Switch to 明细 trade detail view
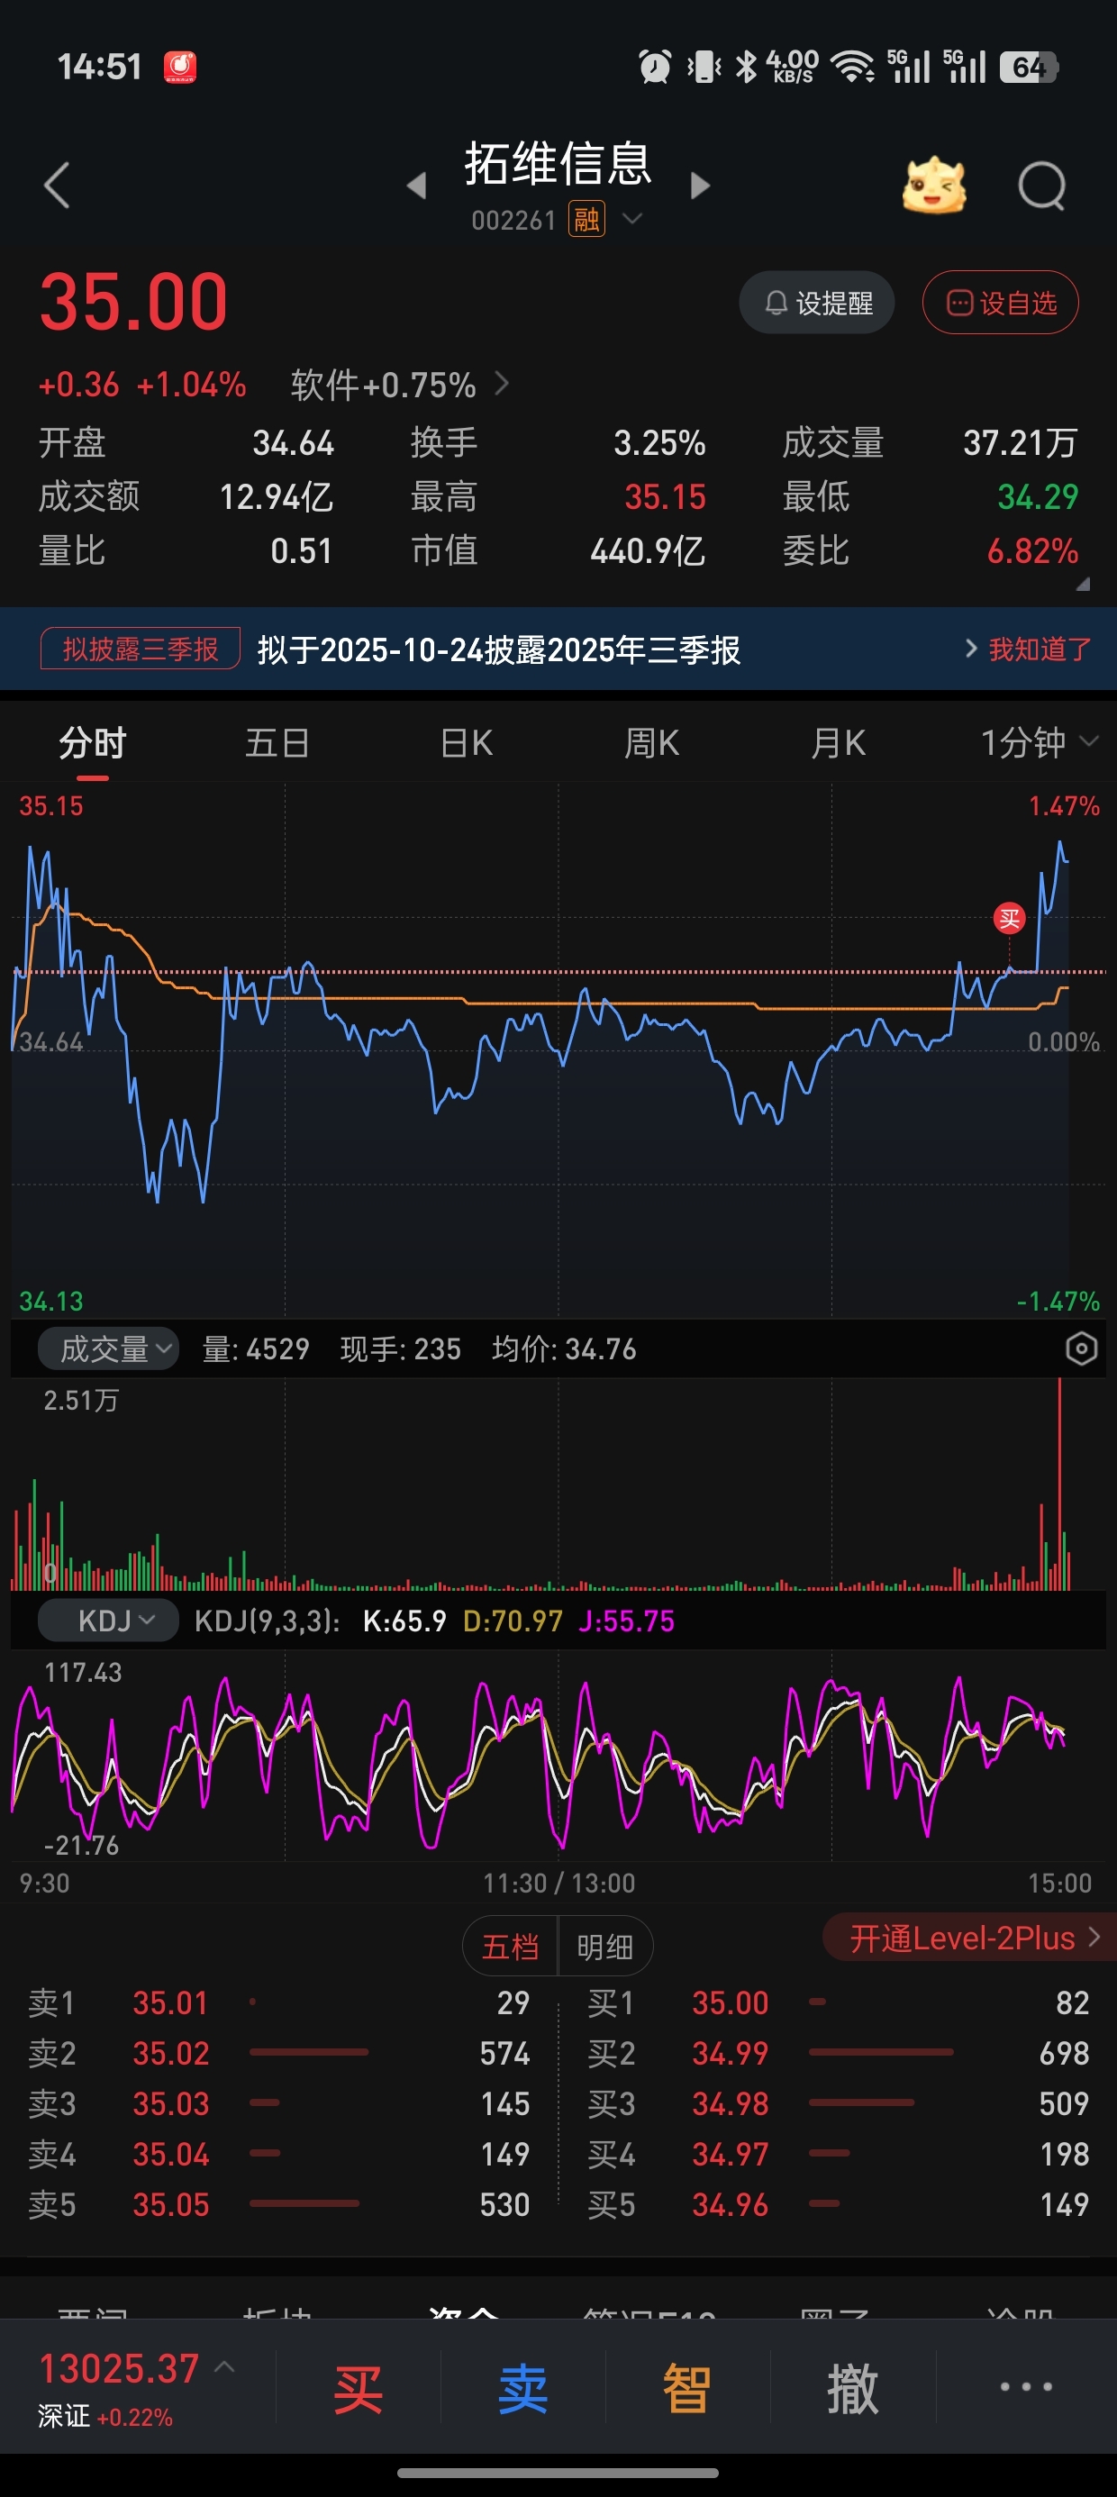This screenshot has height=2497, width=1117. tap(605, 1947)
